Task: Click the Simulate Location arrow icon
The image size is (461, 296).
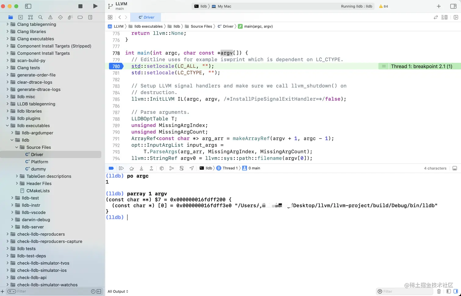Action: pos(191,168)
